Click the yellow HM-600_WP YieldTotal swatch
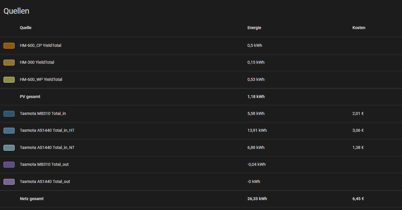 [9, 79]
